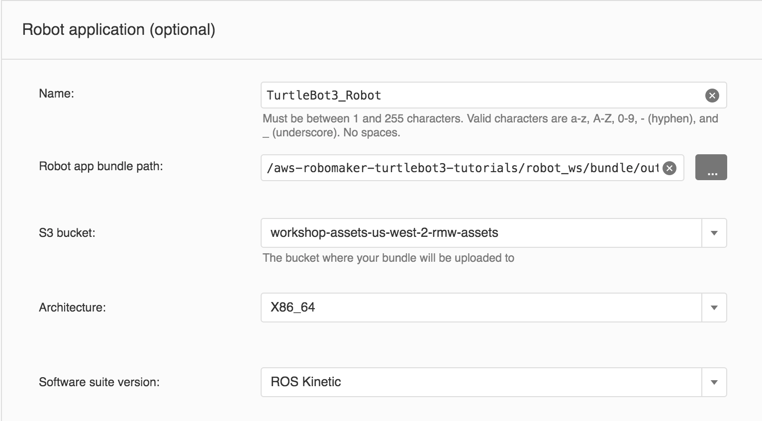The image size is (762, 421).
Task: Click the 'Software suite version:' label
Action: 99,382
